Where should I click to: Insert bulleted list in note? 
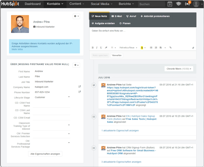click(151, 48)
